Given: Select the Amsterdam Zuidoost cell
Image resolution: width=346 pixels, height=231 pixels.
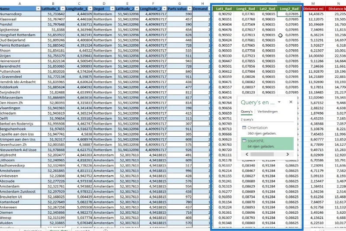Looking at the screenshot, I should pos(20,192).
